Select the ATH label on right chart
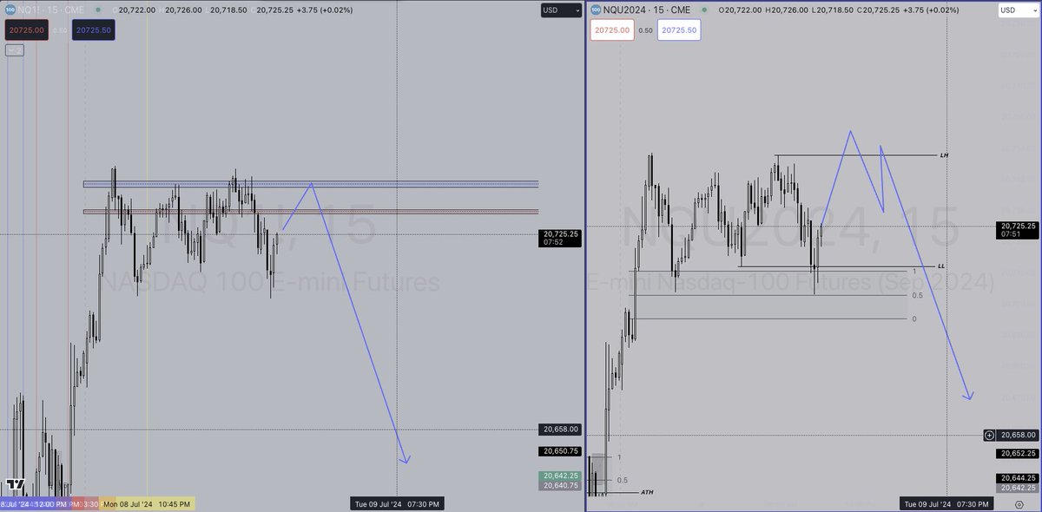The width and height of the screenshot is (1042, 512). pyautogui.click(x=647, y=492)
